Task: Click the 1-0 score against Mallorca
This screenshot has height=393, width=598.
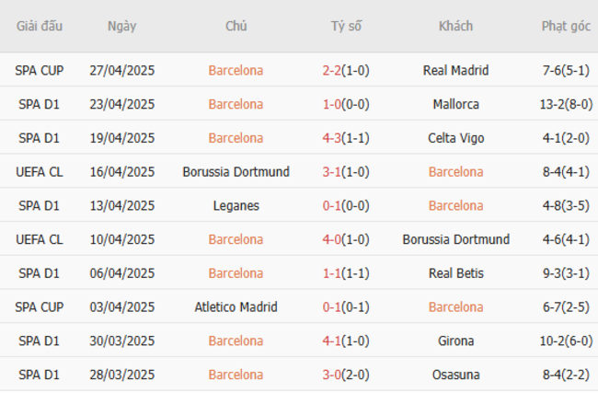Action: pos(333,104)
